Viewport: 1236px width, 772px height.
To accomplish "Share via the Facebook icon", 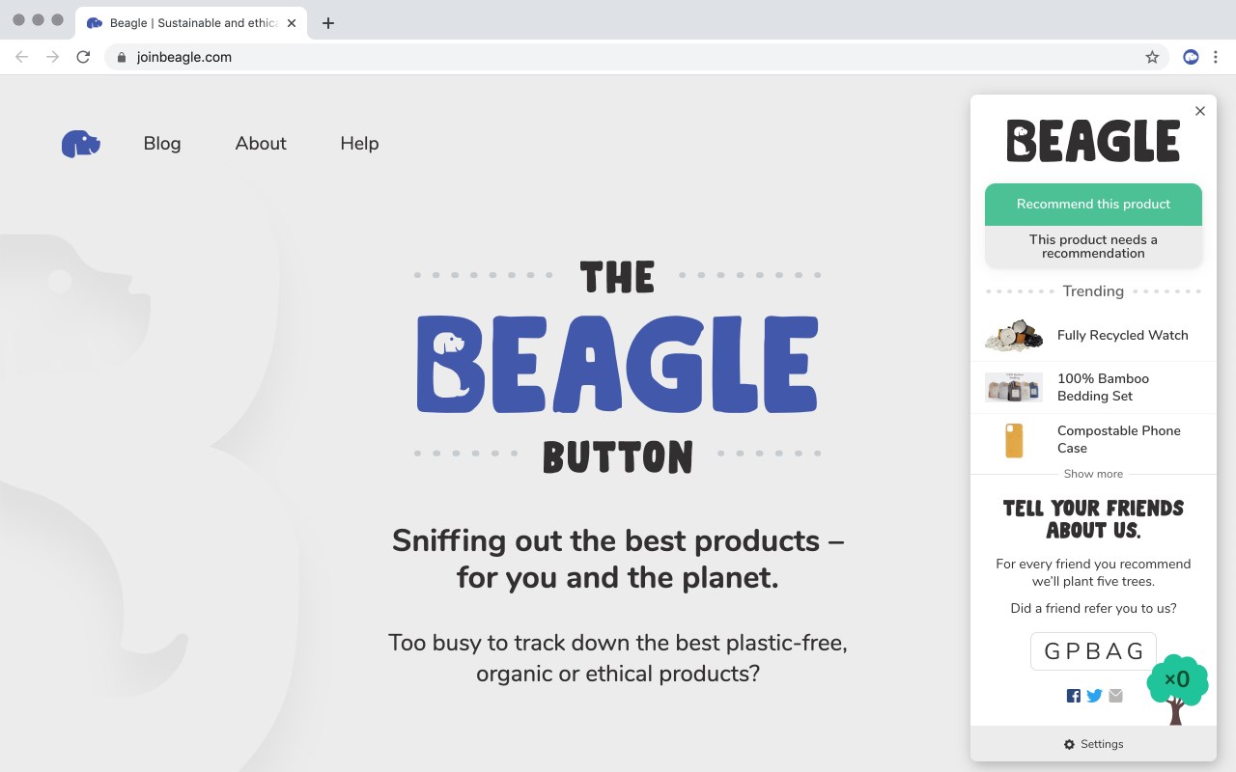I will [x=1073, y=696].
